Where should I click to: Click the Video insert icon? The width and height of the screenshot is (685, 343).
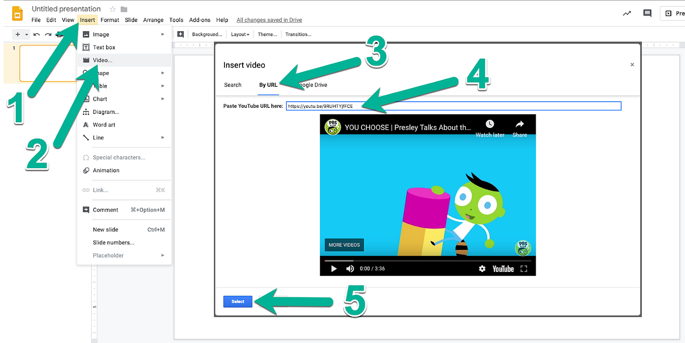point(86,60)
